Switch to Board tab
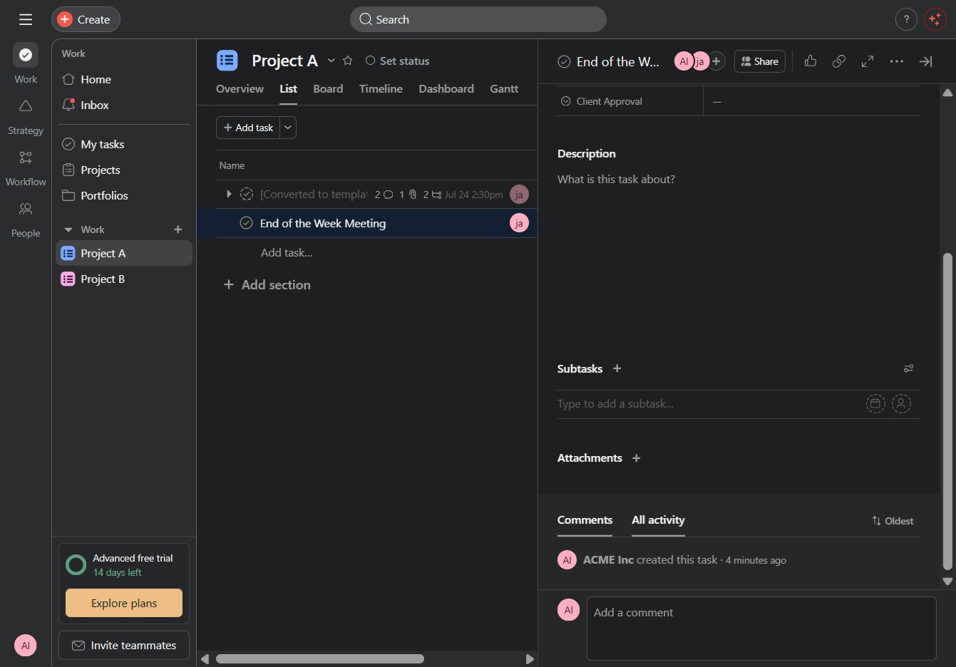Screen dimensions: 956x667 (x=328, y=88)
